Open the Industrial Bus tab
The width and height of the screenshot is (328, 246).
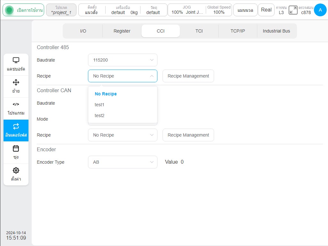tap(276, 31)
